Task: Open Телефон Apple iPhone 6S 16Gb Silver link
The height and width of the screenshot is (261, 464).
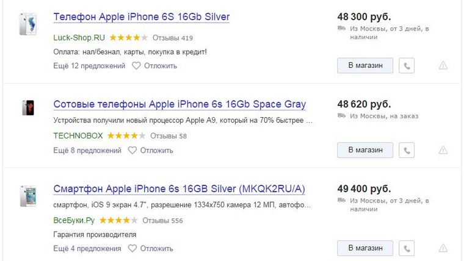Action: pos(142,16)
